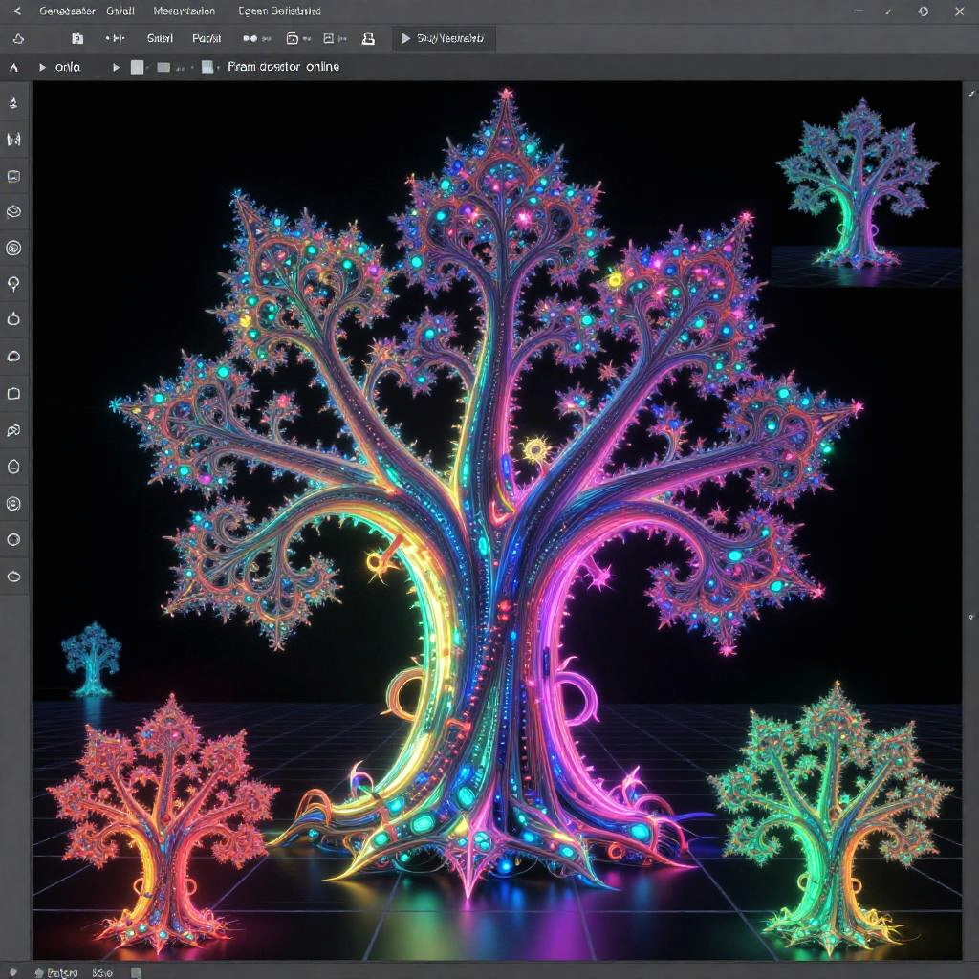Choose the spiral target icon in left sidebar

(14, 248)
